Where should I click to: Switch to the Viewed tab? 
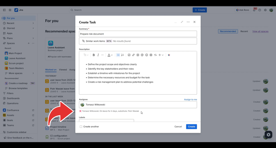(63, 70)
